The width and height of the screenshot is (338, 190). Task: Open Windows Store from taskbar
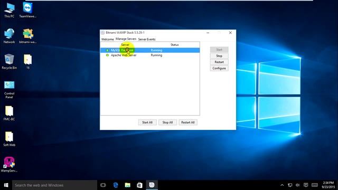139,185
